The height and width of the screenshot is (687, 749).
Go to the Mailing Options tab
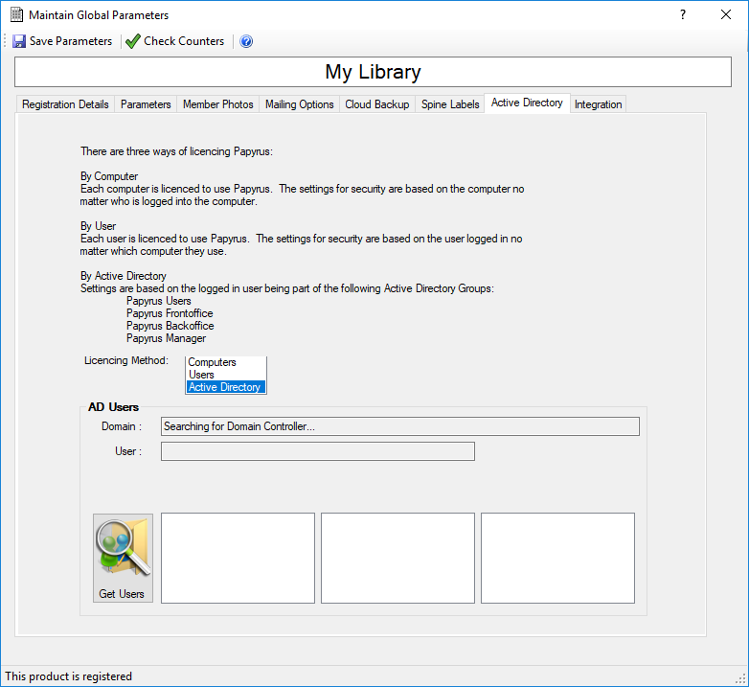pyautogui.click(x=300, y=104)
